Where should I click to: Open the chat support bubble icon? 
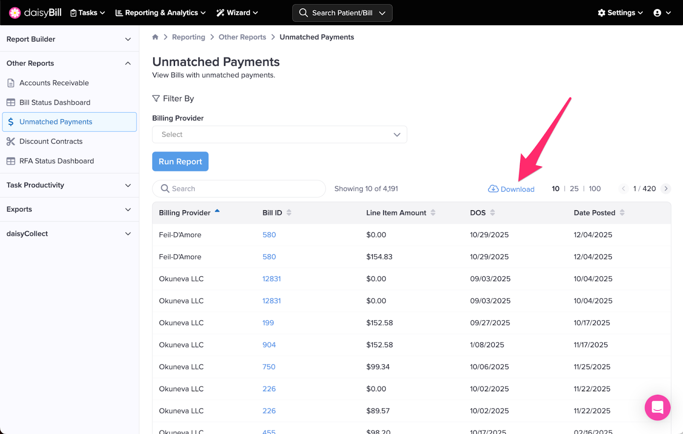coord(657,407)
